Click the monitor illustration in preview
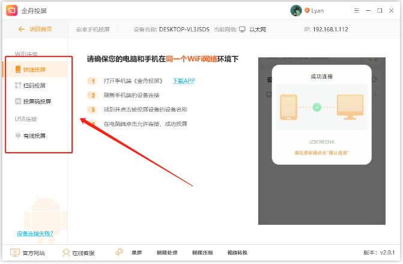Screen dimensions: 403x264 tap(350, 107)
